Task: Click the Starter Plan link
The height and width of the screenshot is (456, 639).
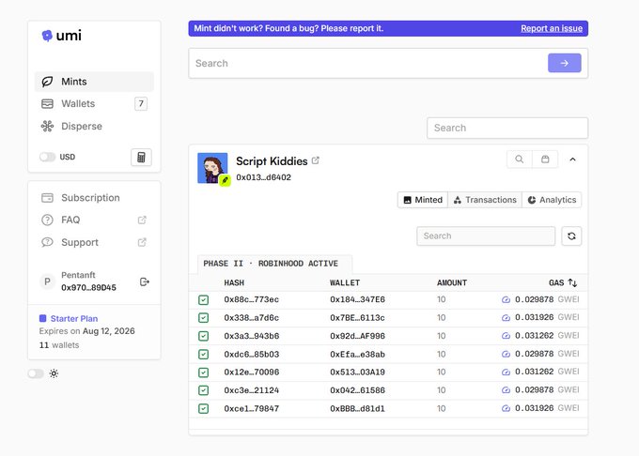Action: 73,318
